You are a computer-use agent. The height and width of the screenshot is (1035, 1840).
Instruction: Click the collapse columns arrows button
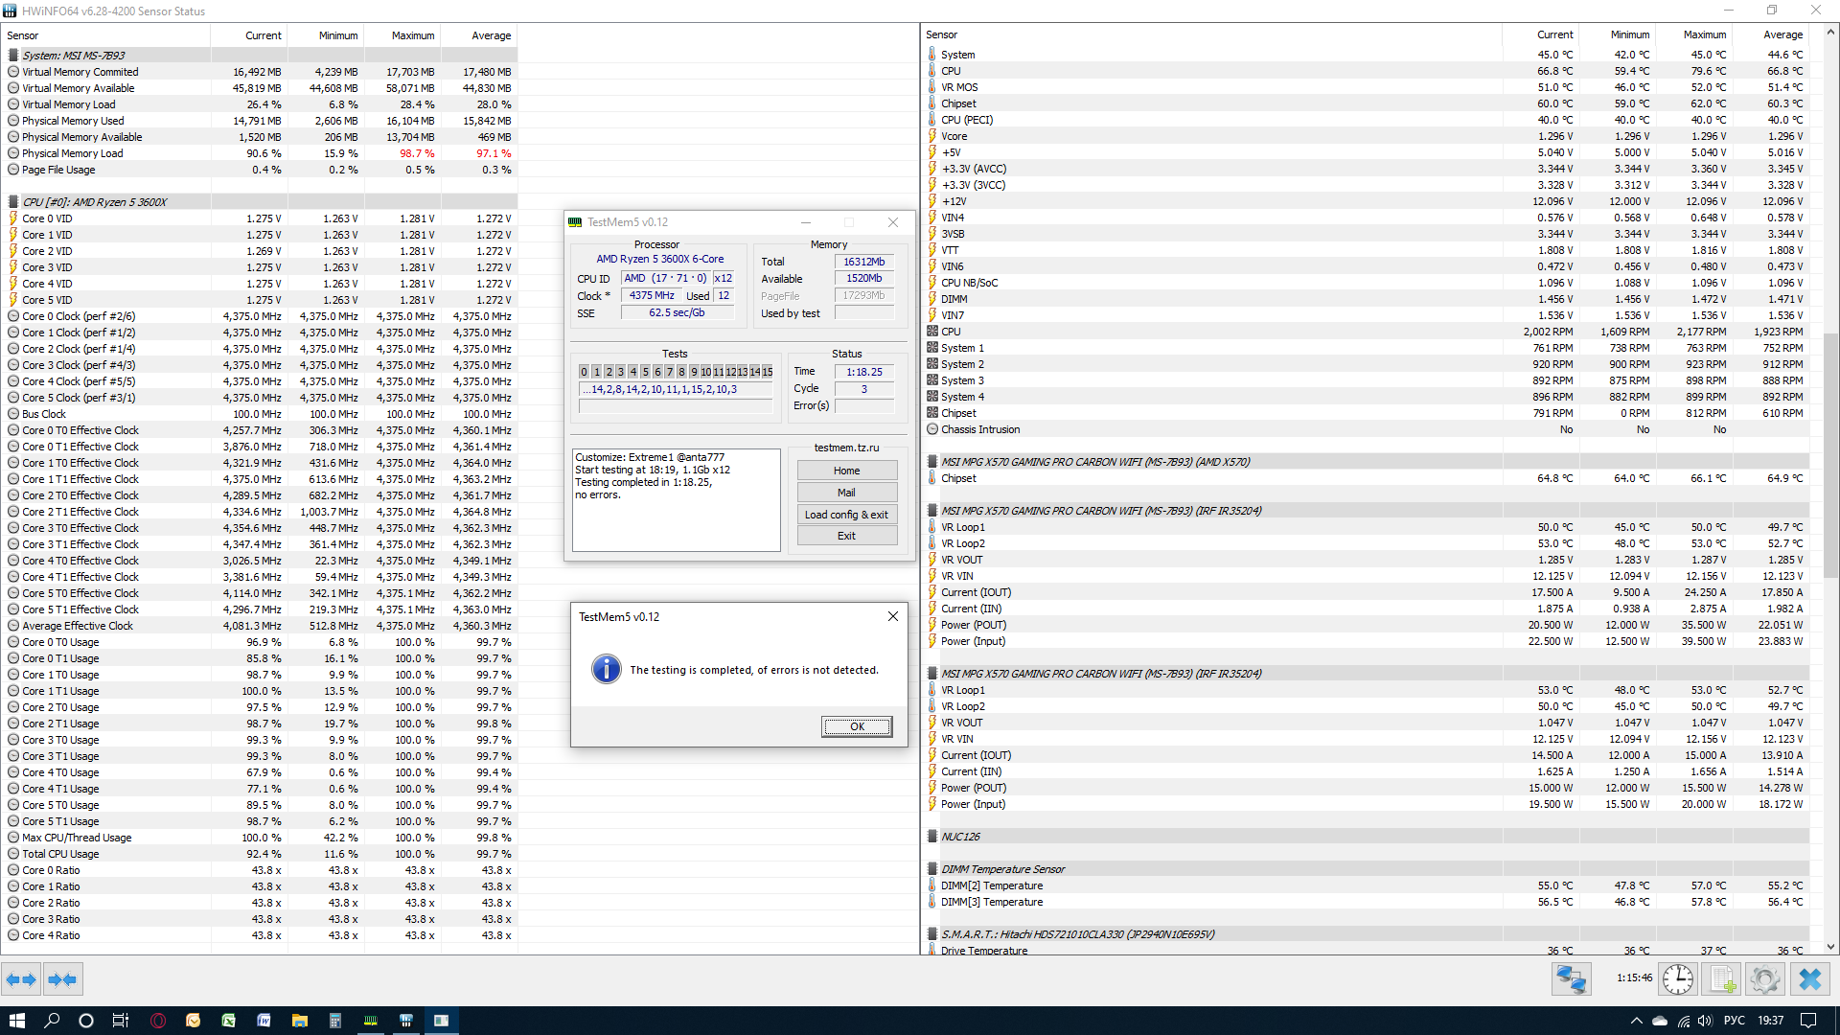(x=62, y=979)
